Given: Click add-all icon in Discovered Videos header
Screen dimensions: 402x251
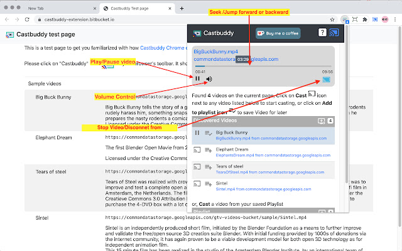Looking at the screenshot, I should coord(321,121).
